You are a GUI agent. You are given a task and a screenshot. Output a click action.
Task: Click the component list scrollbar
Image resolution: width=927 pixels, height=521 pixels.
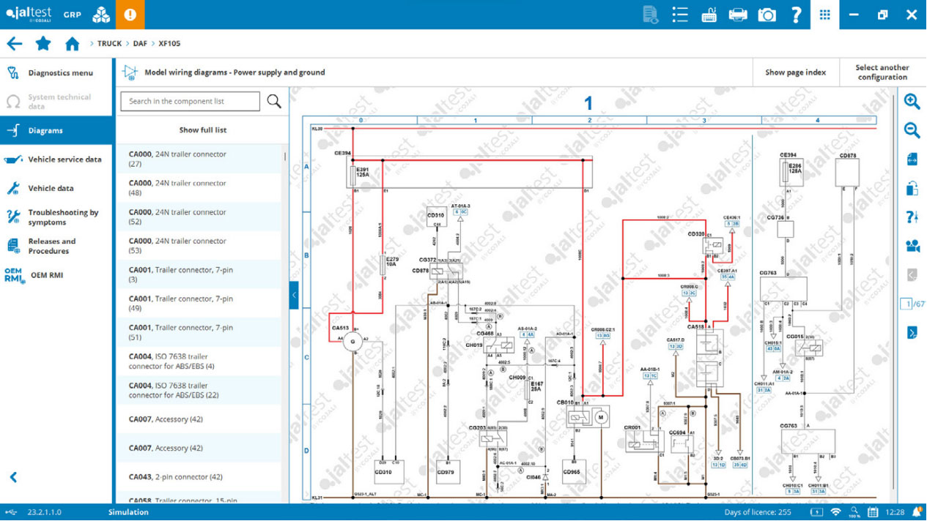[284, 156]
